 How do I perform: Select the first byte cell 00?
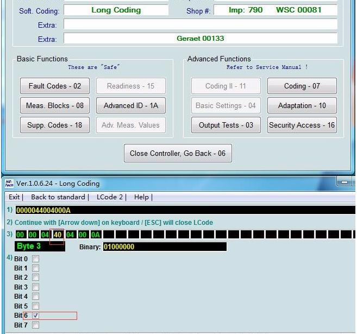click(20, 235)
